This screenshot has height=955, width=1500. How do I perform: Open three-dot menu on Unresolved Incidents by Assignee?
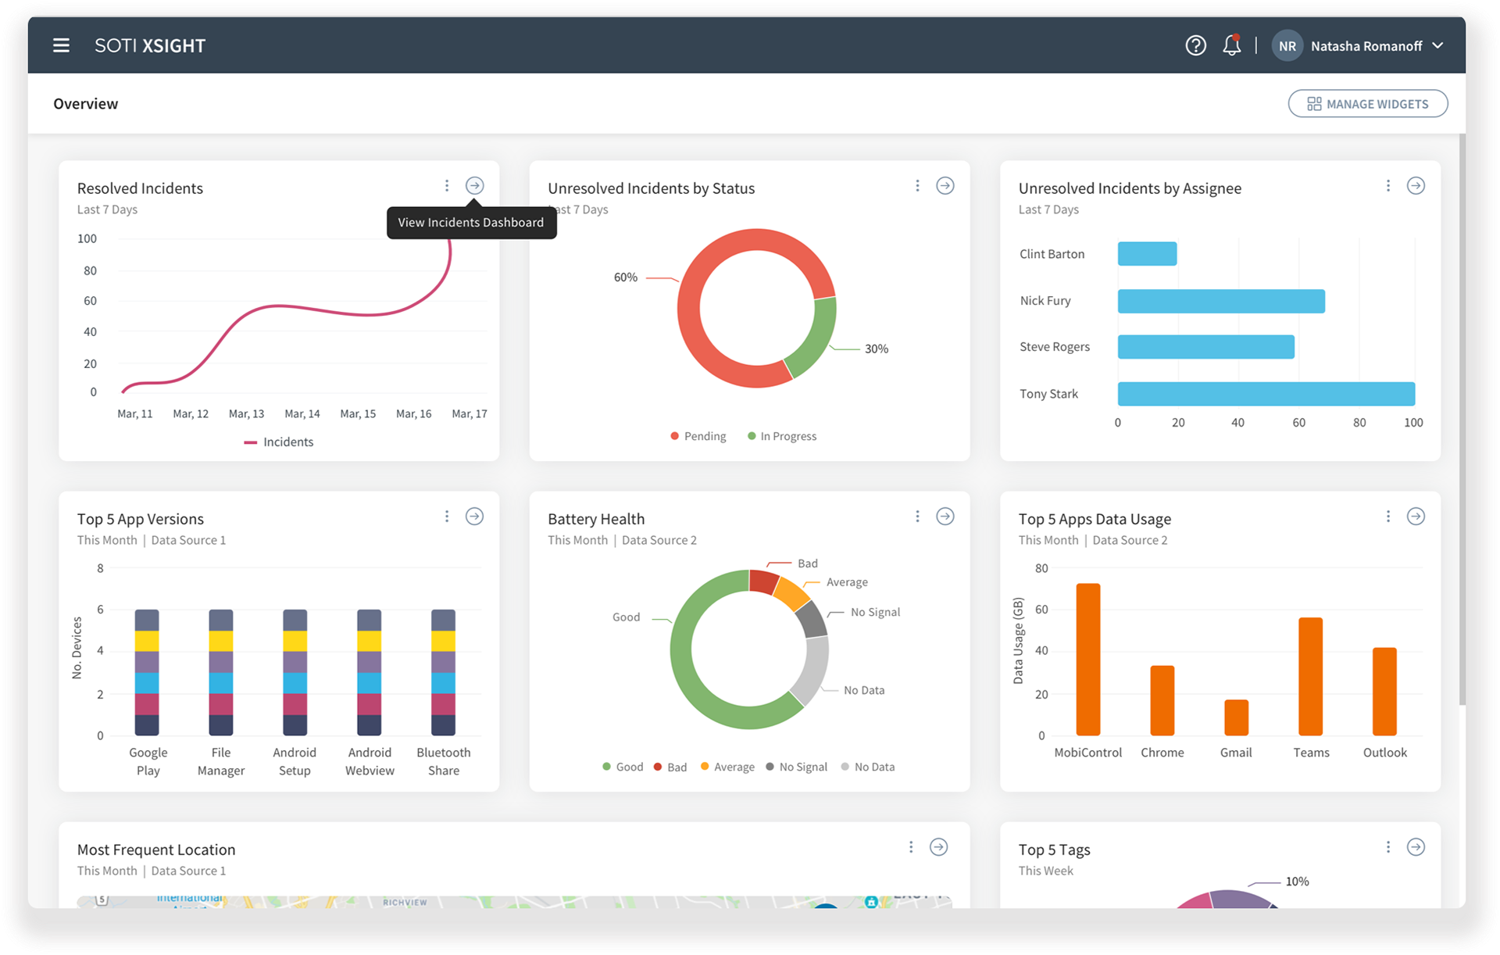[x=1387, y=185]
